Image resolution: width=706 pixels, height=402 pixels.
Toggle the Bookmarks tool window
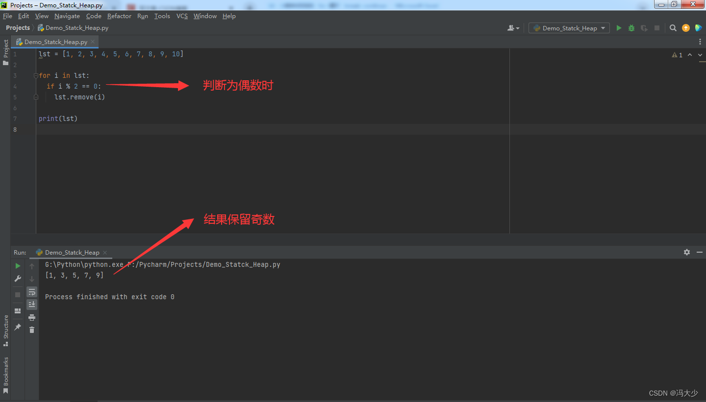pyautogui.click(x=5, y=376)
